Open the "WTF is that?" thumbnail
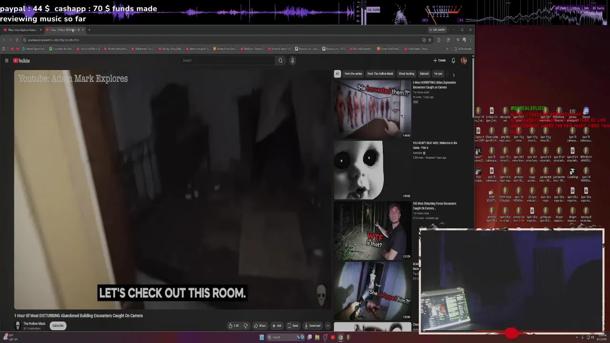The image size is (610, 343). [372, 230]
